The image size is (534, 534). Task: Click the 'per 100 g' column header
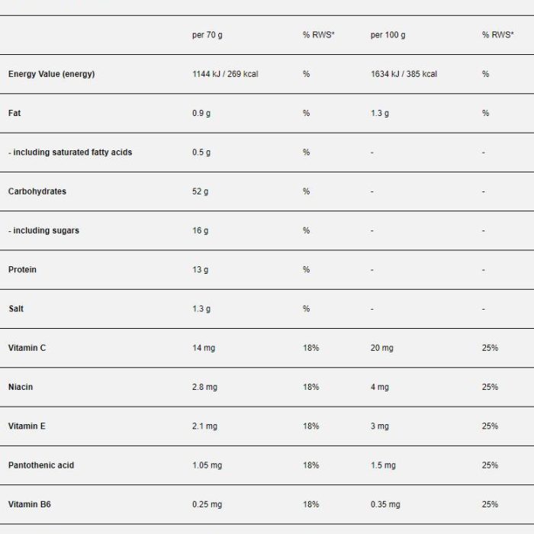[x=388, y=35]
